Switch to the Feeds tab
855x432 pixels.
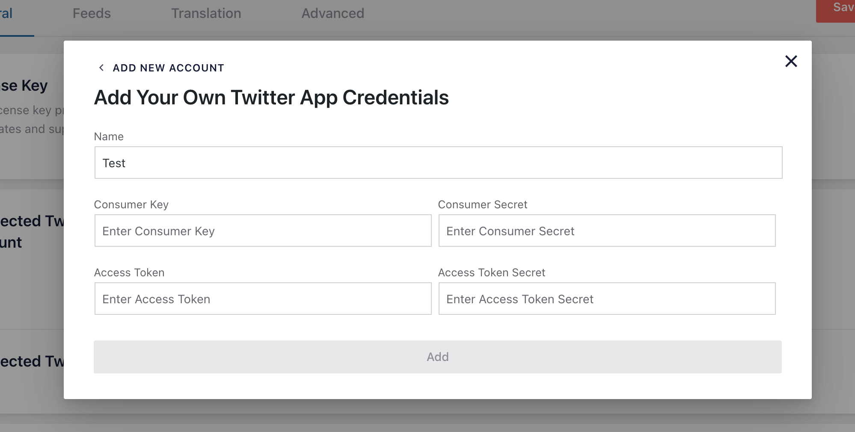[x=92, y=13]
